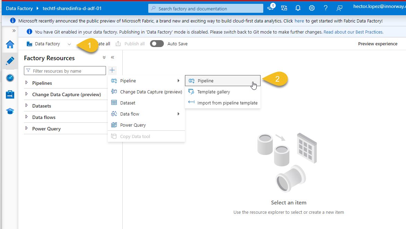
Task: Expand the left navigation bar chevrons
Action: point(14,31)
